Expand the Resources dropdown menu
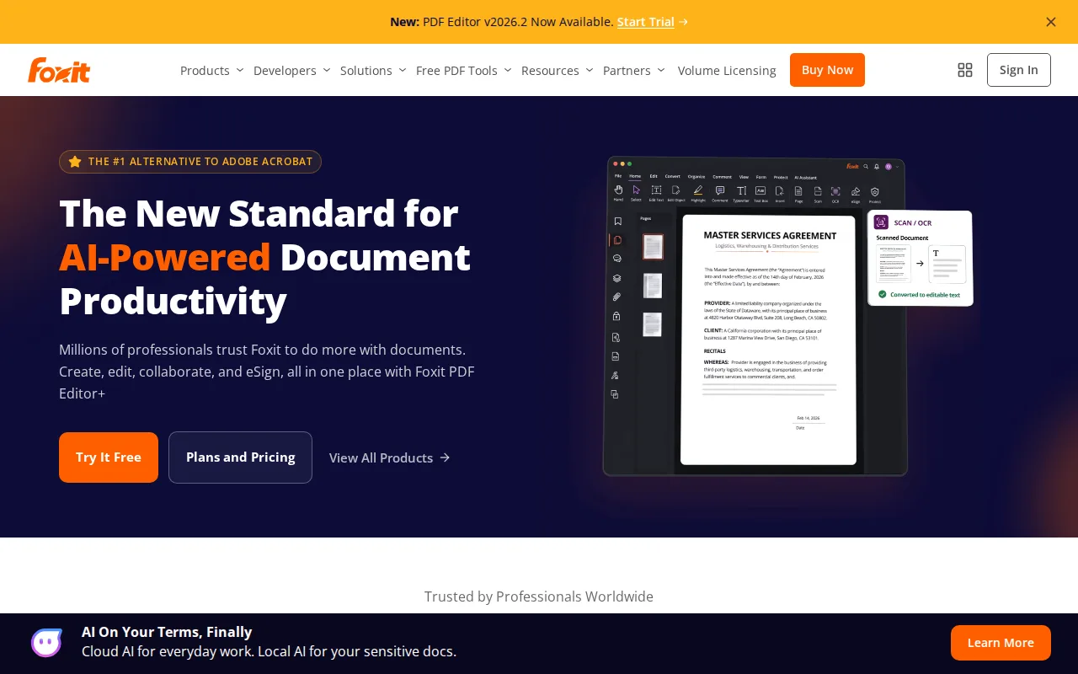Viewport: 1078px width, 674px height. (x=558, y=70)
